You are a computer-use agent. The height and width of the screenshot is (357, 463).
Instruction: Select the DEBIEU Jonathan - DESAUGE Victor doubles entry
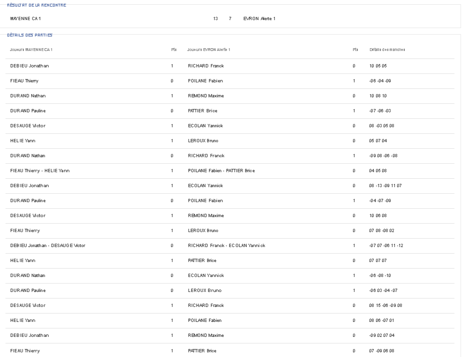(48, 246)
